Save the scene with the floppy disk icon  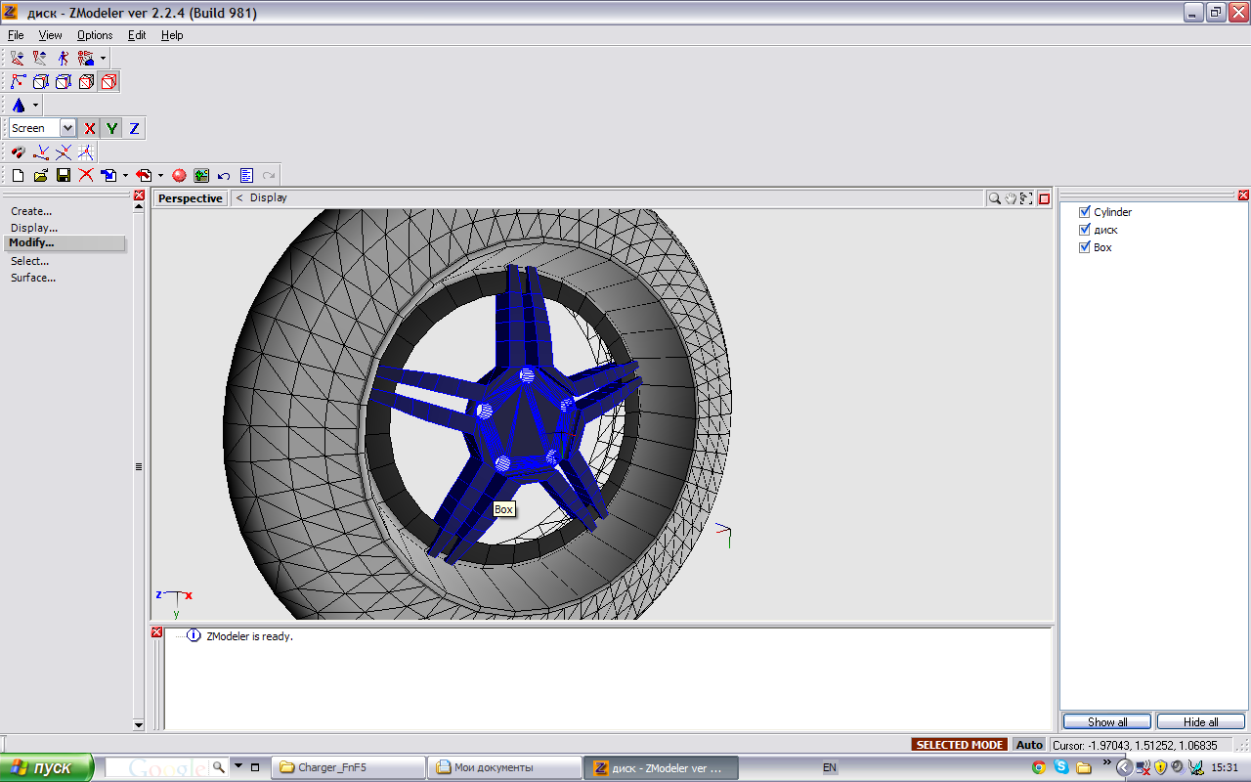point(64,176)
